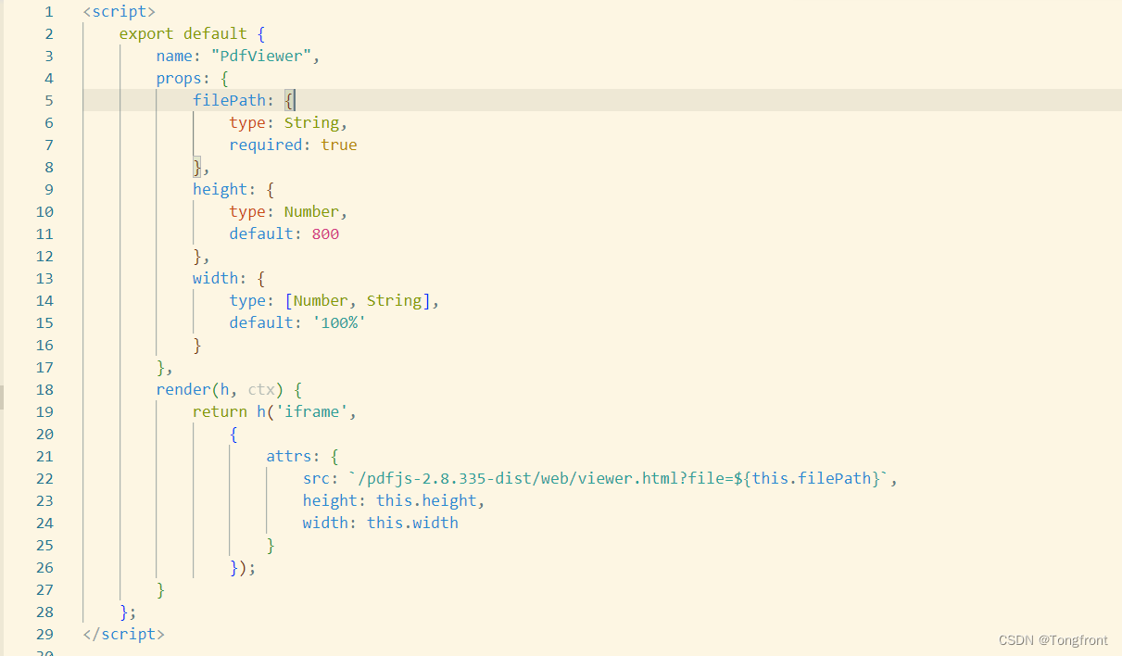Click line number 5 in the gutter
This screenshot has width=1122, height=656.
pos(49,101)
